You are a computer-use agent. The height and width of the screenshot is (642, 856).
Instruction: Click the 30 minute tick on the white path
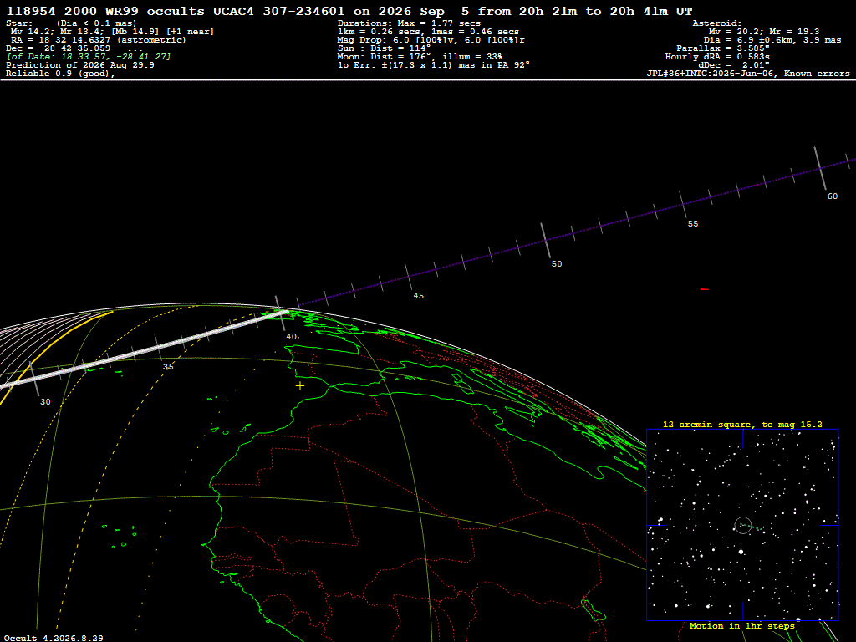point(34,379)
